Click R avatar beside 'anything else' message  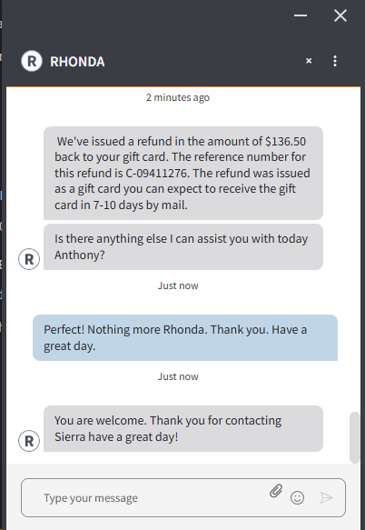(x=29, y=259)
